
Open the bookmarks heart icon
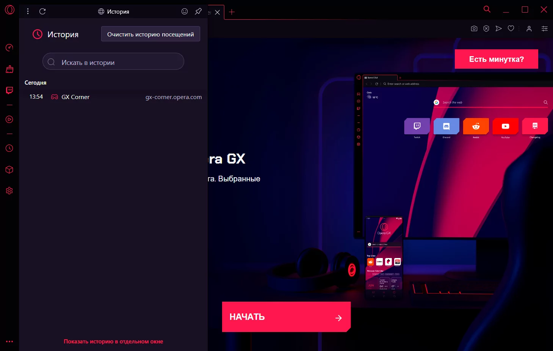(511, 28)
